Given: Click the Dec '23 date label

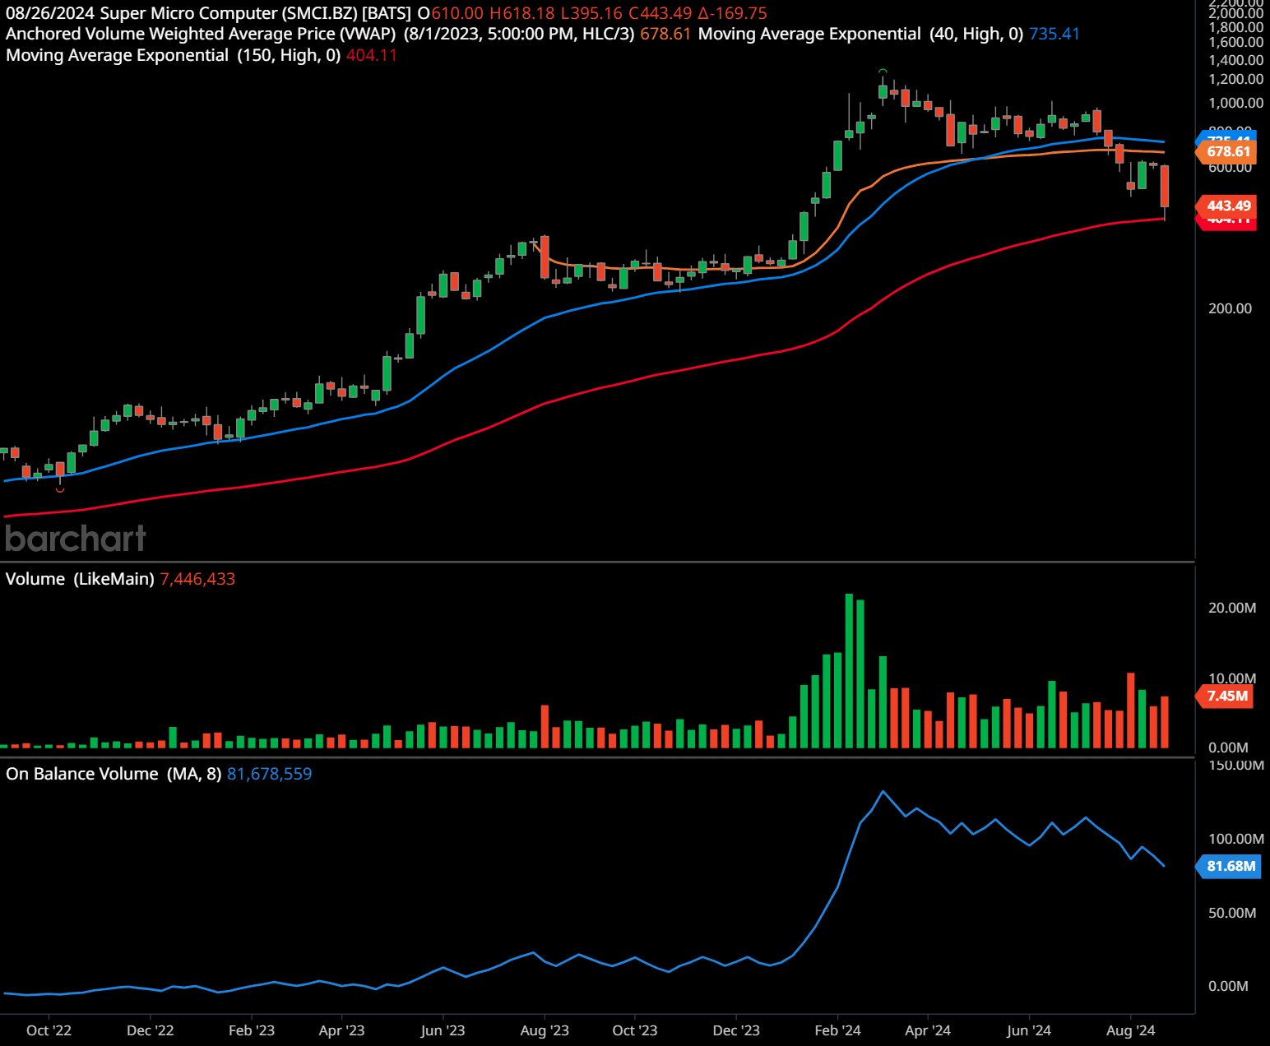Looking at the screenshot, I should [x=736, y=1030].
